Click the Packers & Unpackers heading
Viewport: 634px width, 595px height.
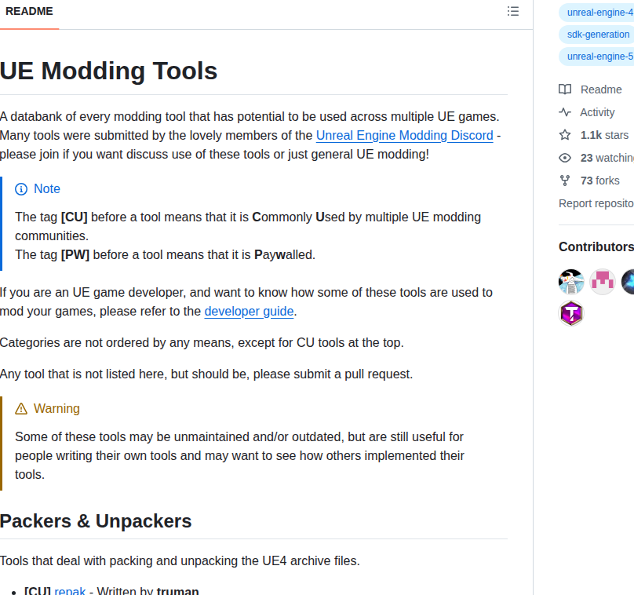[96, 521]
